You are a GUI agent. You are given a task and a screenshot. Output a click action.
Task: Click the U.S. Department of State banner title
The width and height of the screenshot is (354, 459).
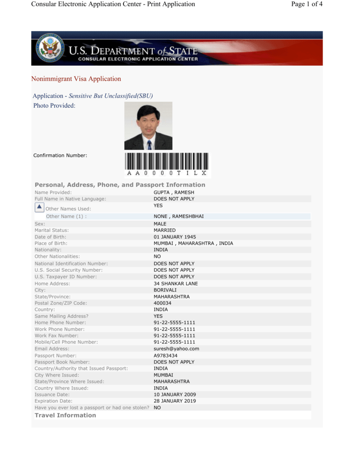pyautogui.click(x=133, y=51)
